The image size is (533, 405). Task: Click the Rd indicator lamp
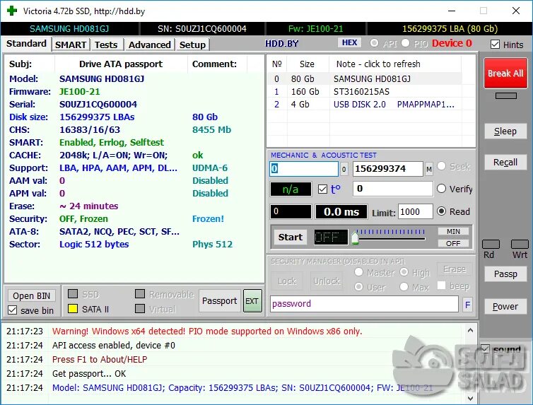click(x=491, y=244)
